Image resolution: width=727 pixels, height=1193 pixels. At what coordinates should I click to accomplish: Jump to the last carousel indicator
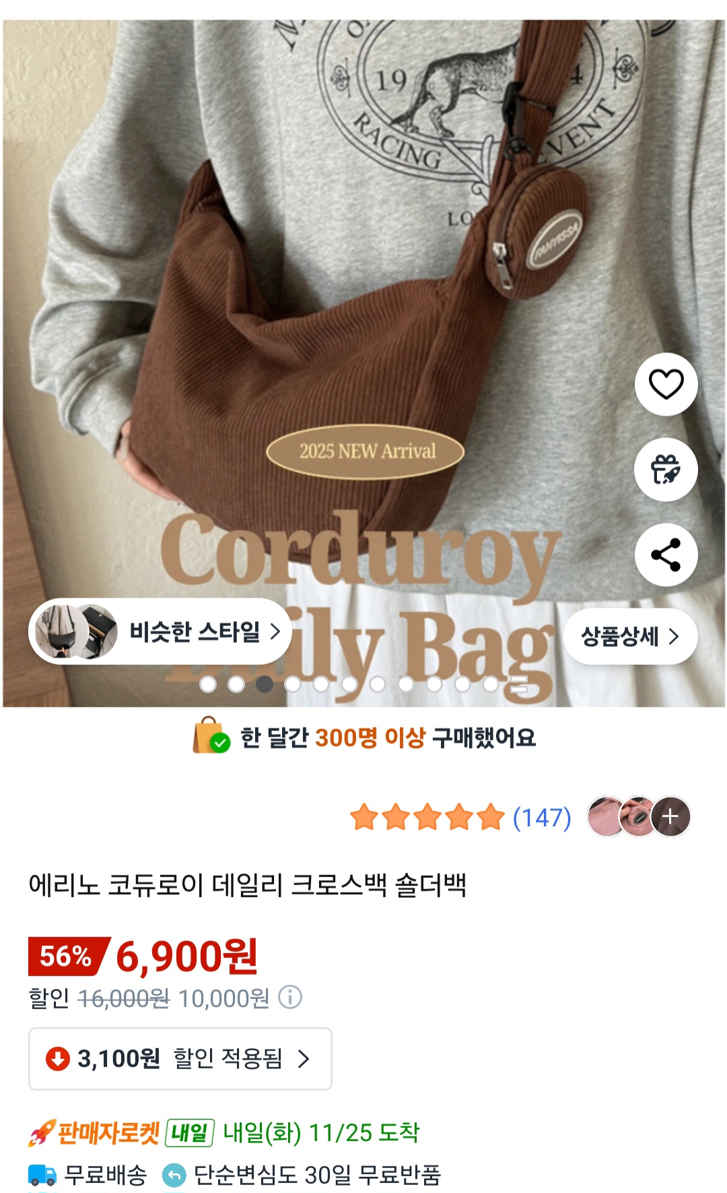(518, 685)
